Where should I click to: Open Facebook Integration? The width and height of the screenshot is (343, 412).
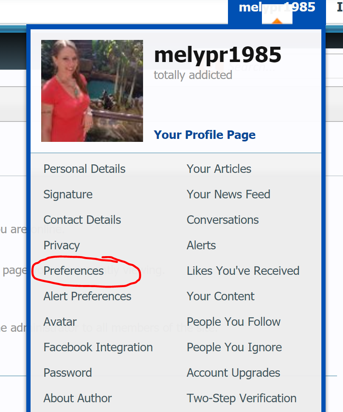click(98, 347)
